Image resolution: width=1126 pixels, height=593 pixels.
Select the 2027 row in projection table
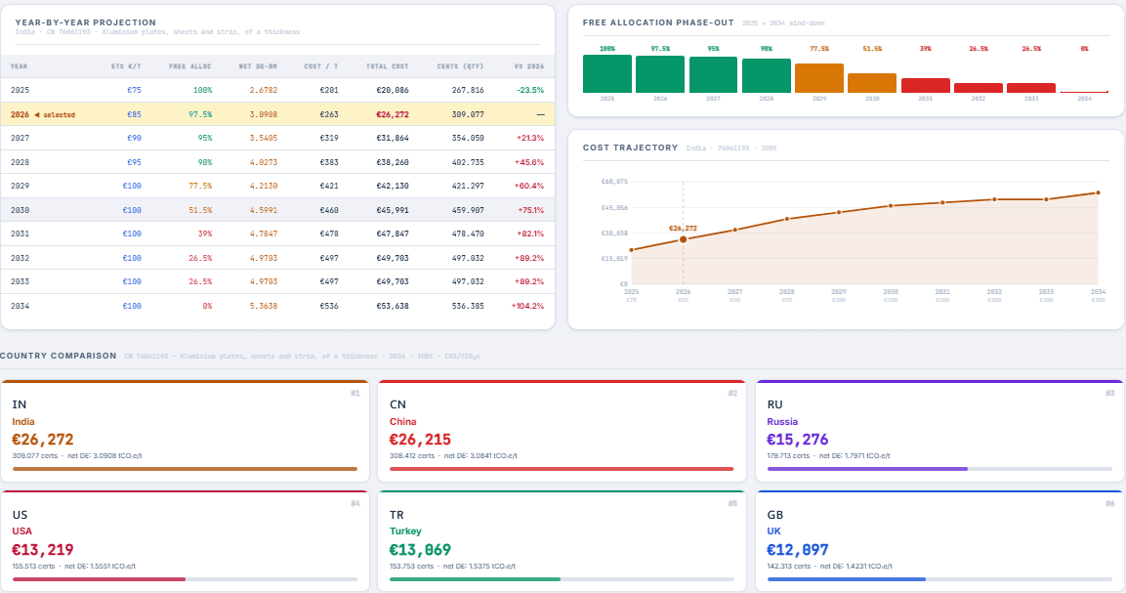click(277, 138)
